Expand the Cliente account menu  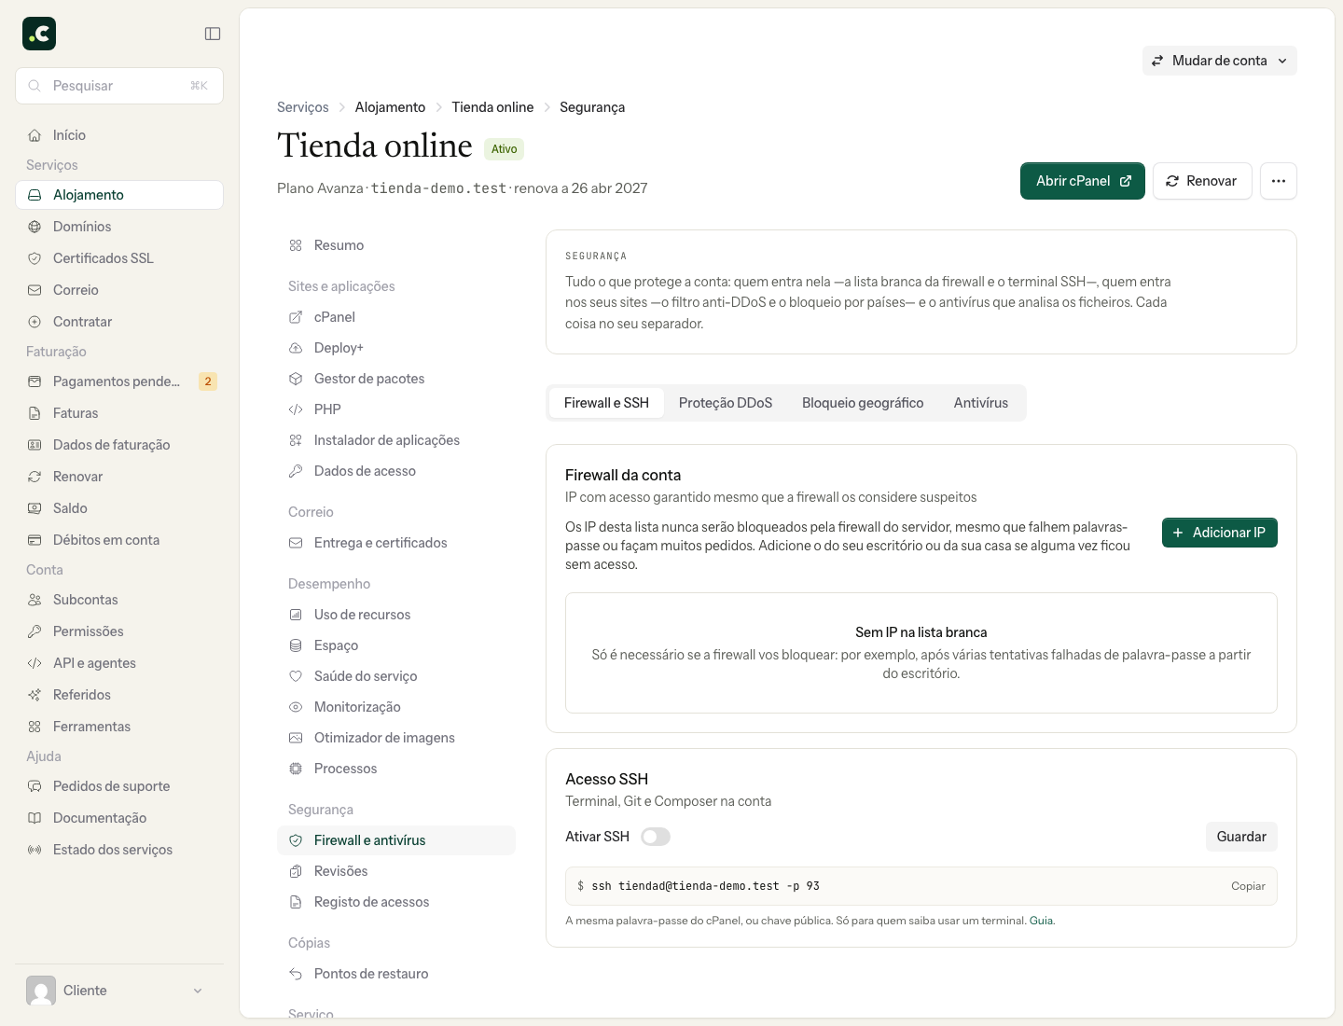tap(119, 991)
